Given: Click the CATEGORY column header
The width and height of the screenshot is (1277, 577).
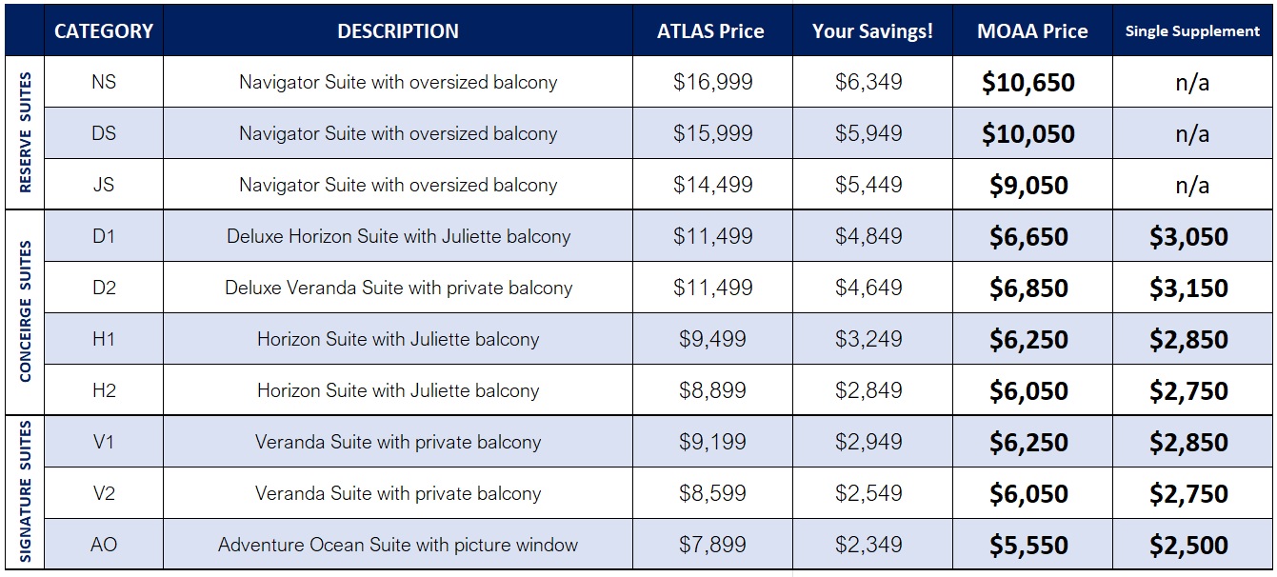Looking at the screenshot, I should [104, 30].
